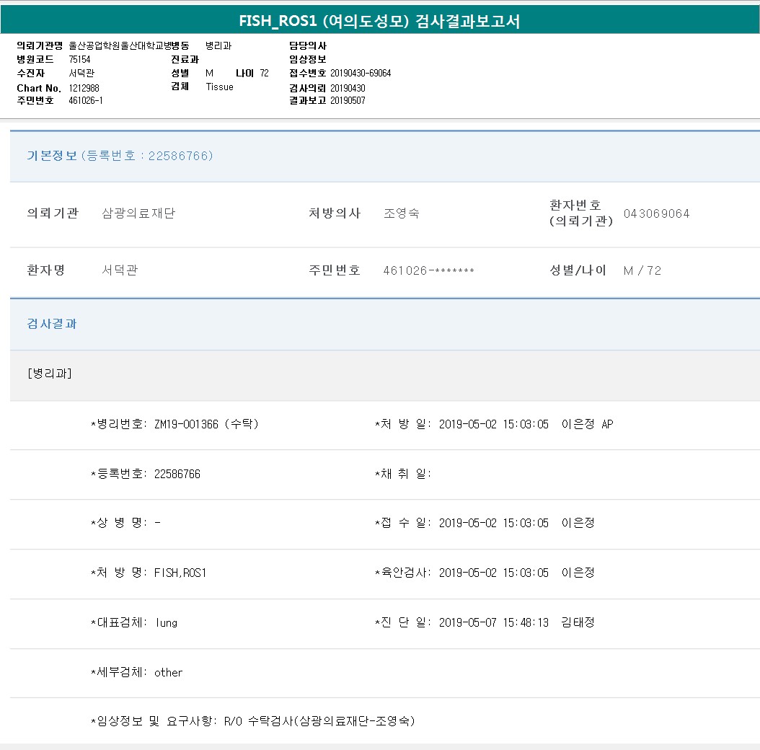Screen dimensions: 760x750
Task: Select the 병리번호 ZM19-001366 text
Action: click(206, 424)
